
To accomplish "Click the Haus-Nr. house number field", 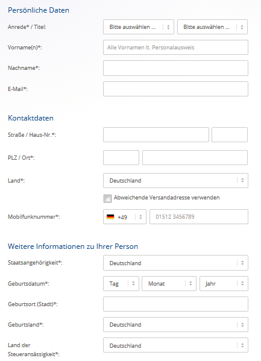I will pyautogui.click(x=230, y=134).
